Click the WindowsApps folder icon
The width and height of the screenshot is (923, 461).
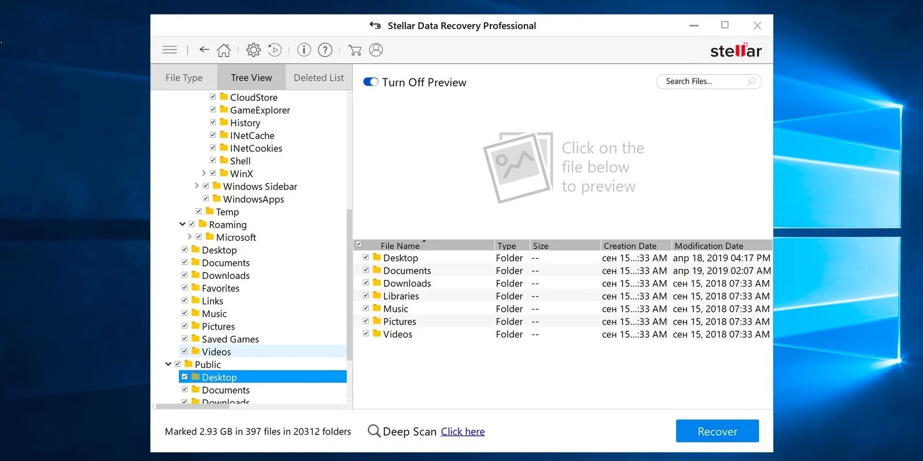click(217, 199)
